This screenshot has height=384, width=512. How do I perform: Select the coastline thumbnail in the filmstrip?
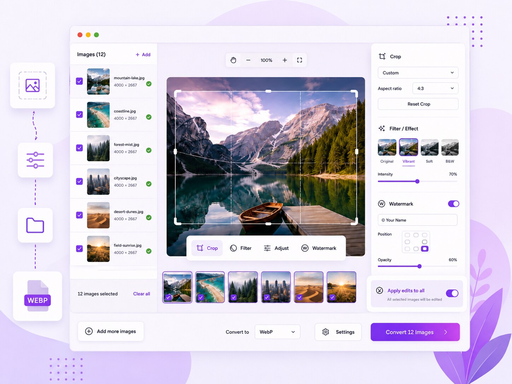tap(210, 287)
